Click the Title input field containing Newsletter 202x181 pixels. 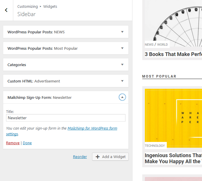[66, 118]
